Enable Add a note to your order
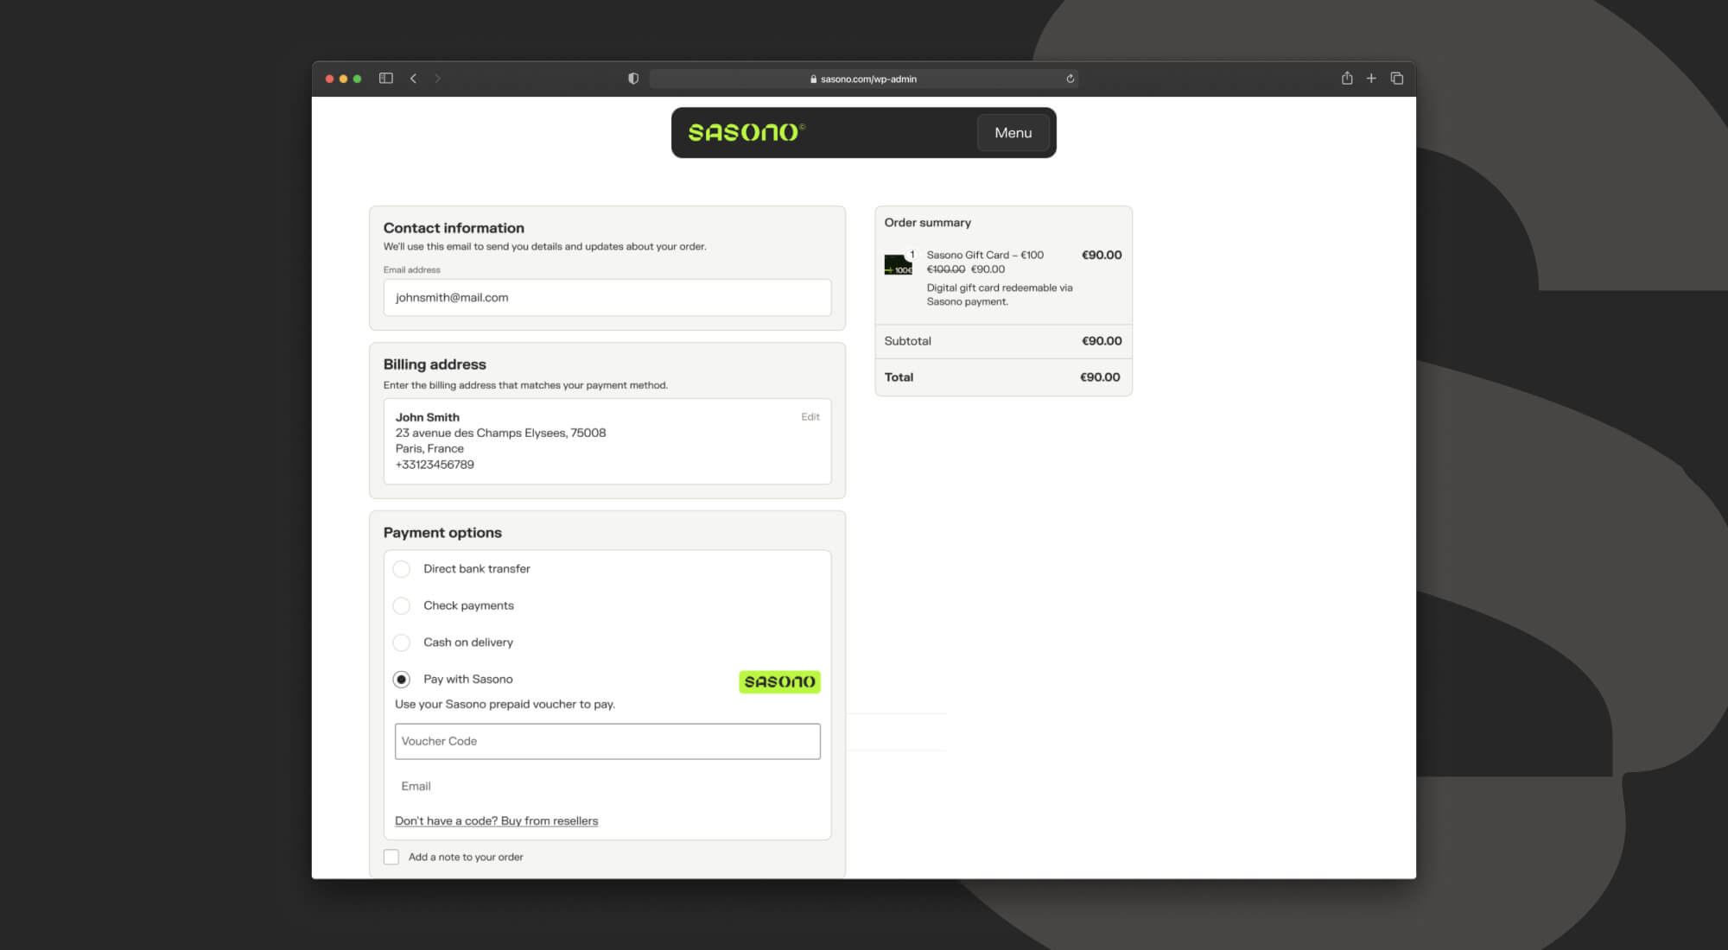Image resolution: width=1728 pixels, height=950 pixels. pyautogui.click(x=391, y=857)
